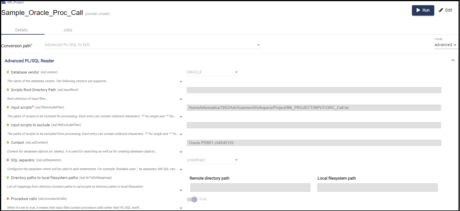This screenshot has width=460, height=211.
Task: Click the Context Oracle.PDB01 field
Action: coord(314,143)
